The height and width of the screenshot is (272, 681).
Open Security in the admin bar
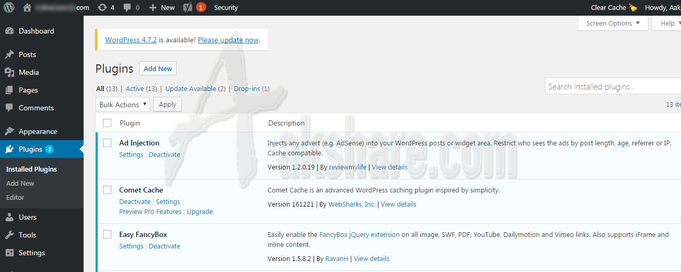click(x=226, y=7)
